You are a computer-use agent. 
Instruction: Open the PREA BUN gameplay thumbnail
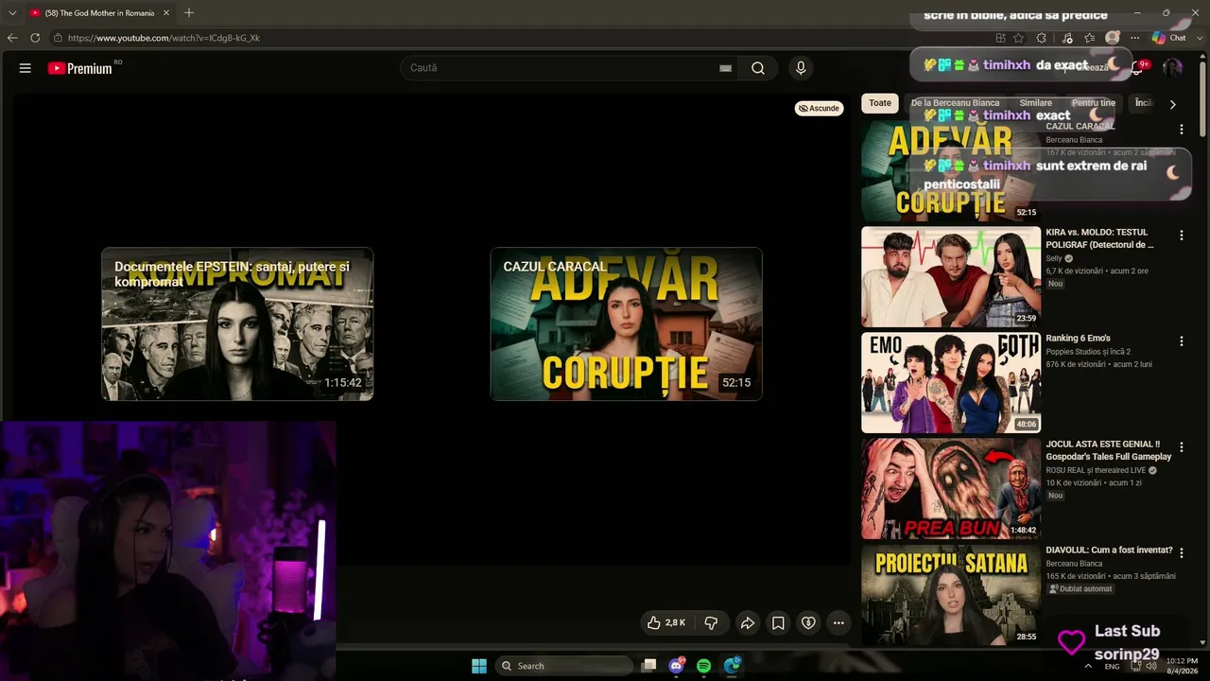tap(951, 488)
